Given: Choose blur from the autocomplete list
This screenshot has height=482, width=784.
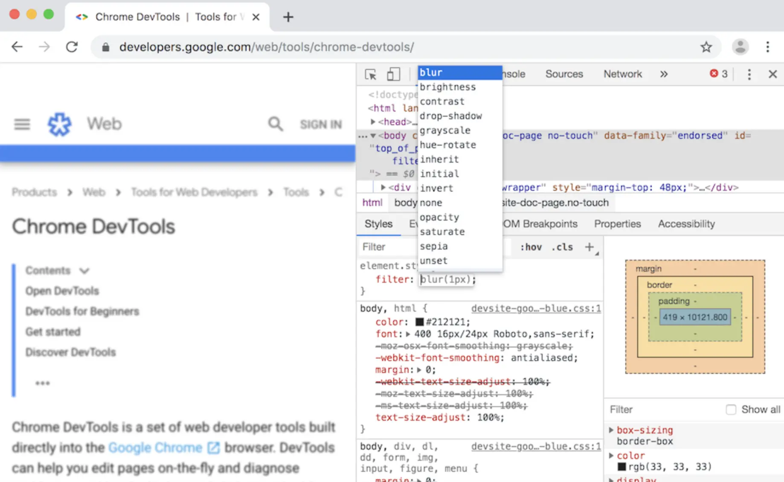Looking at the screenshot, I should click(460, 72).
